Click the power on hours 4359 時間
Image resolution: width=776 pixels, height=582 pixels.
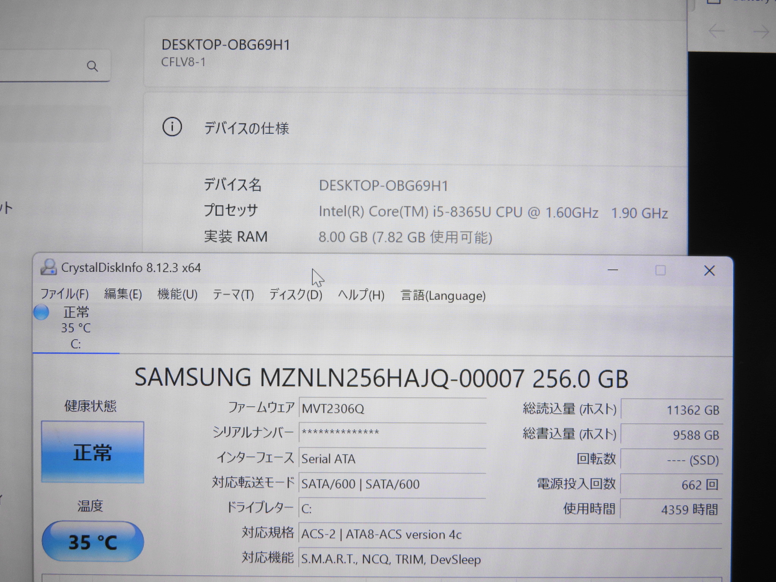pyautogui.click(x=672, y=510)
